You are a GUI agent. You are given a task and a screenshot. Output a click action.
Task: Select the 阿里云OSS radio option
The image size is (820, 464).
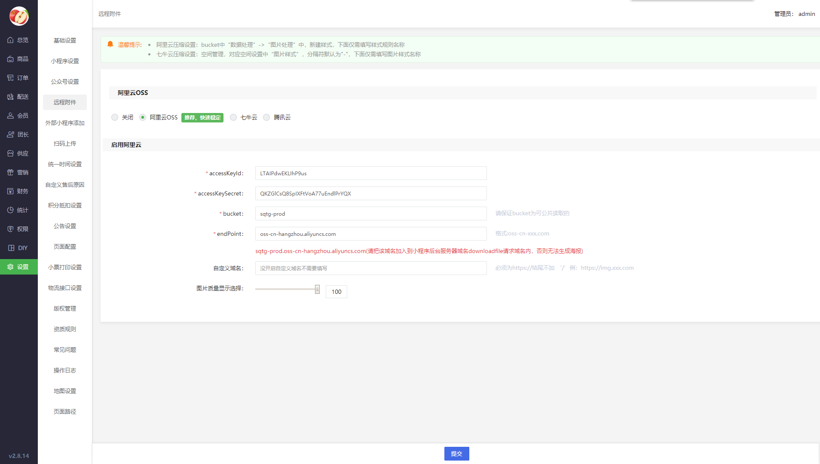click(x=143, y=117)
